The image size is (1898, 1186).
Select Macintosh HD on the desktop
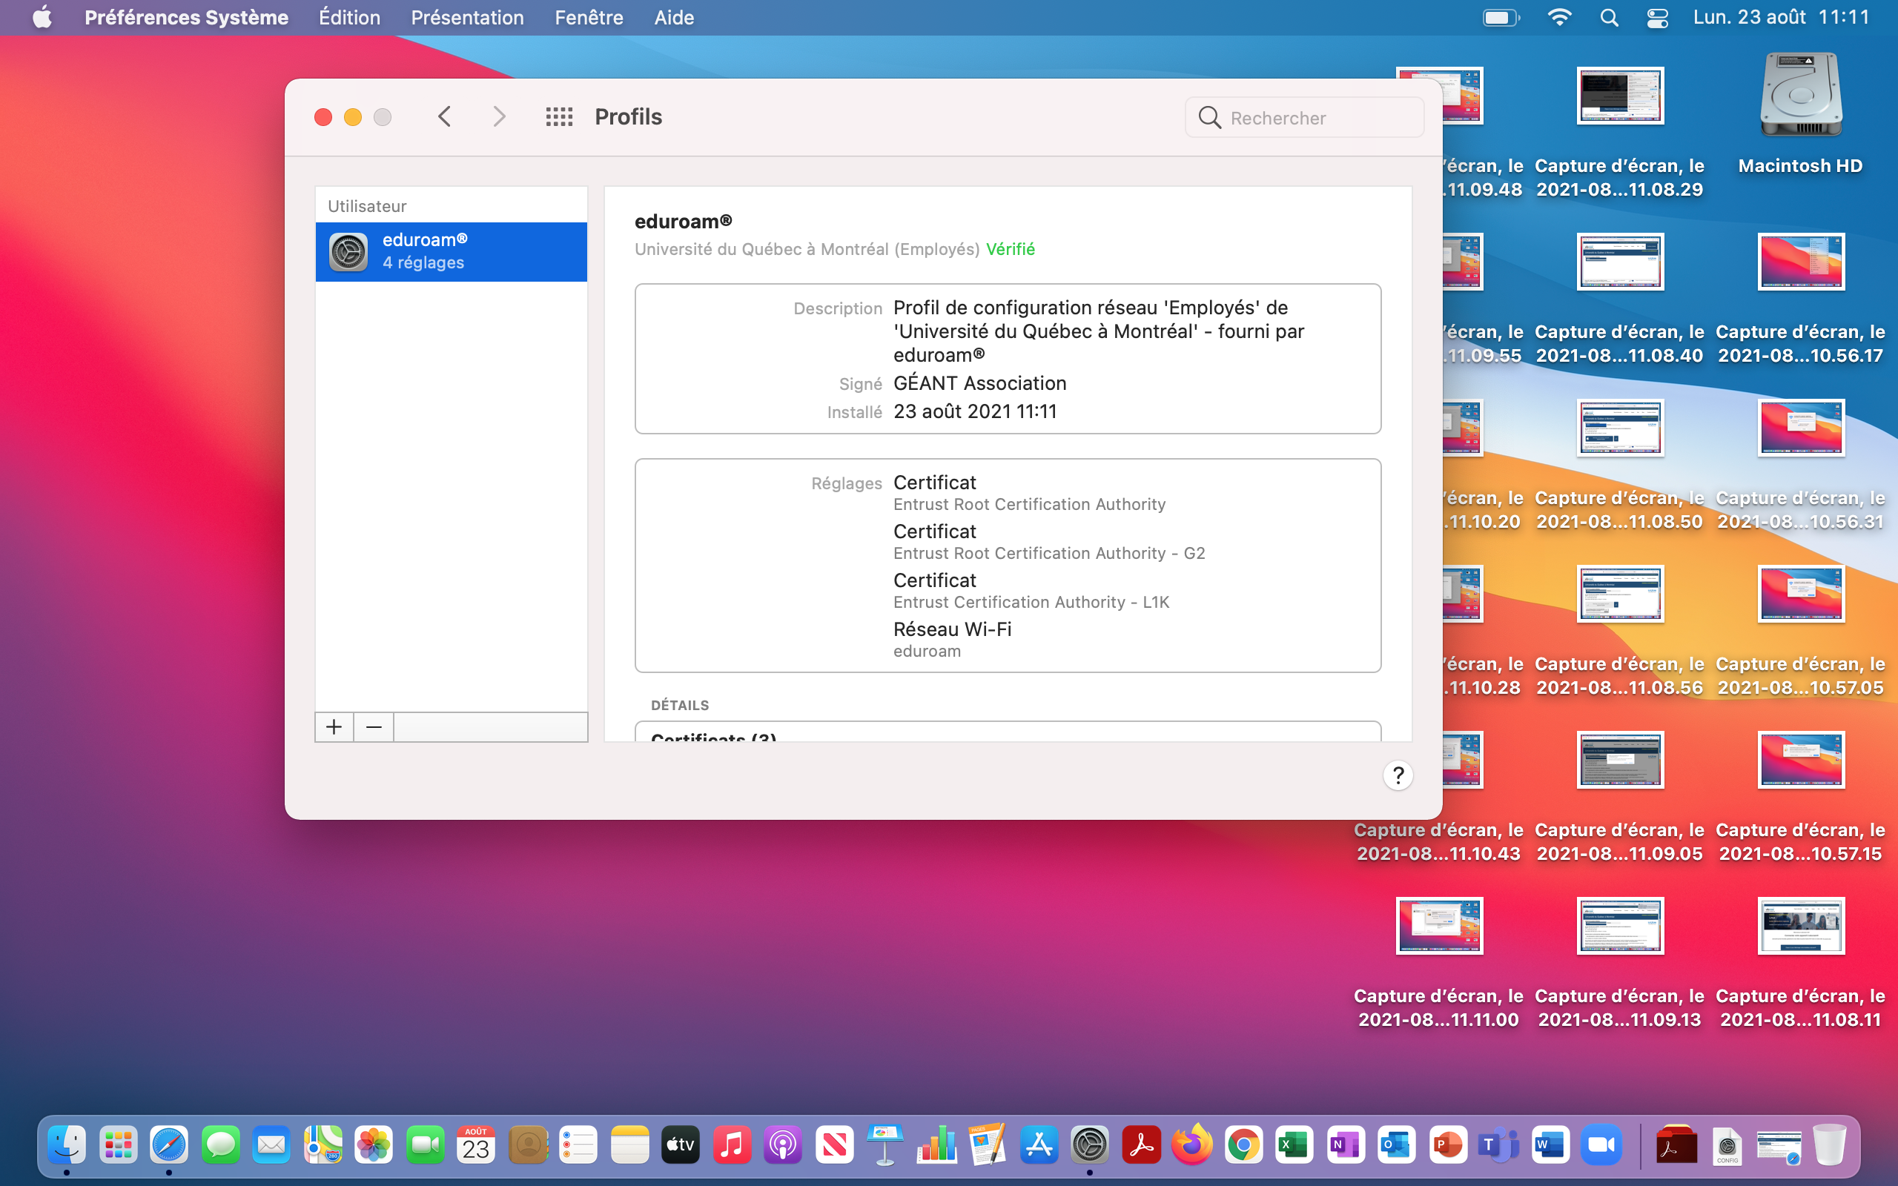pyautogui.click(x=1801, y=113)
